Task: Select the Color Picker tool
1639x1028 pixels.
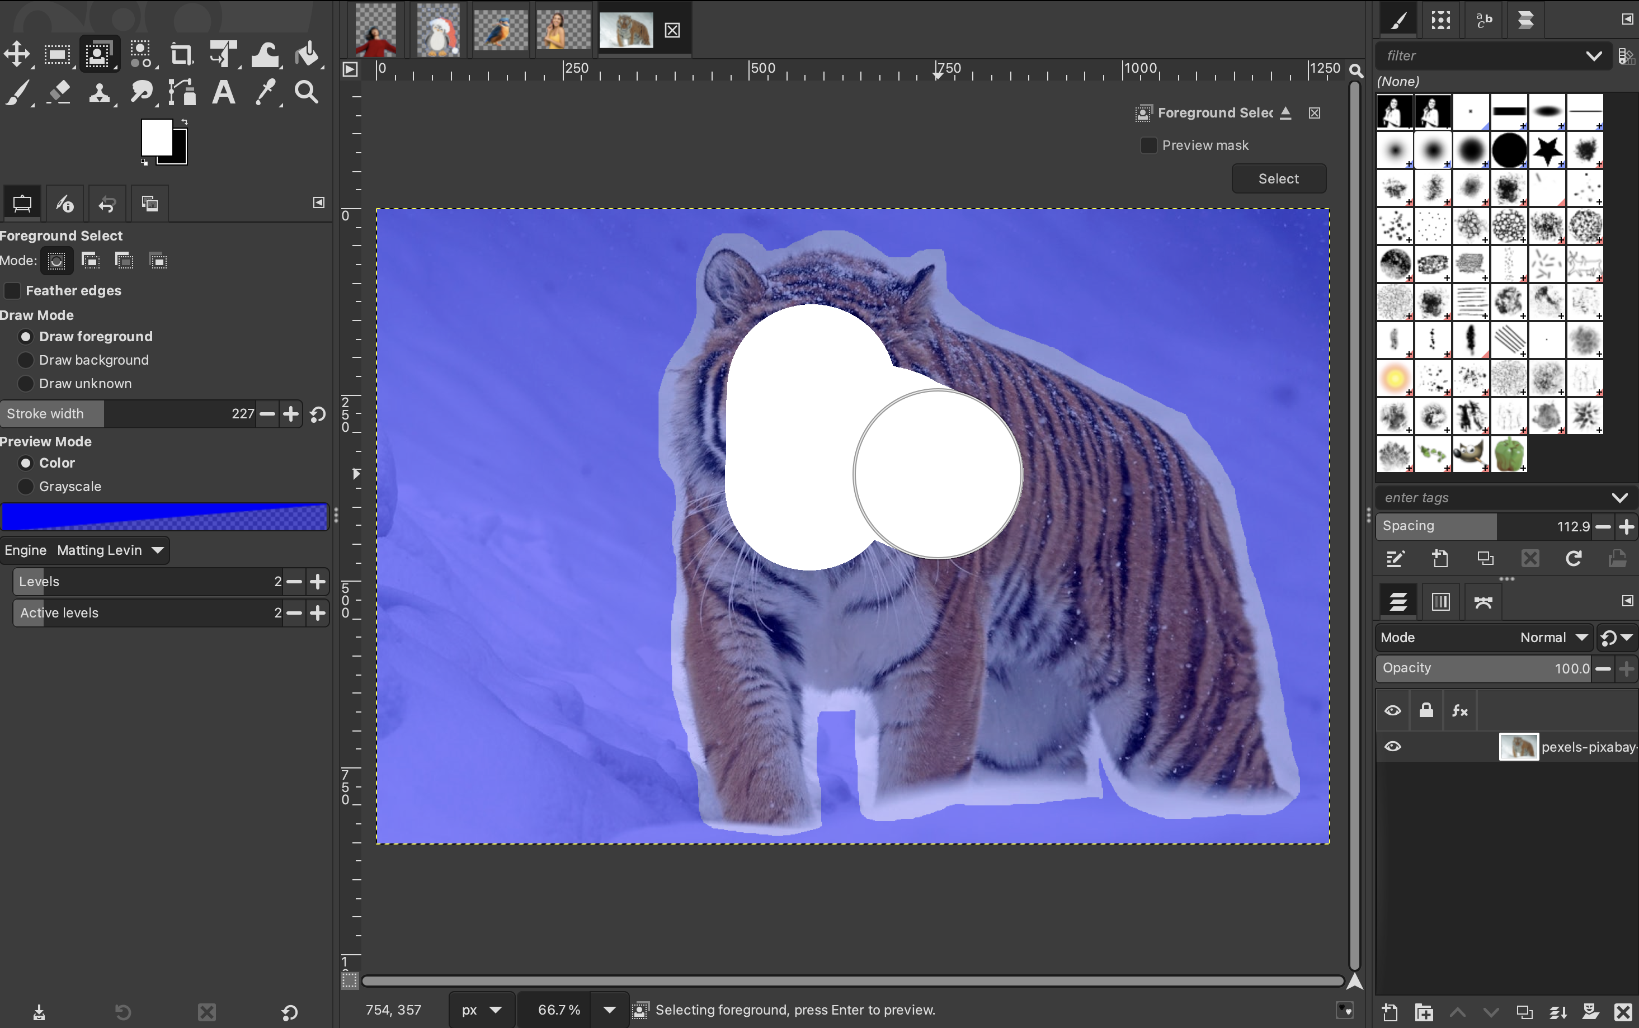Action: click(265, 92)
